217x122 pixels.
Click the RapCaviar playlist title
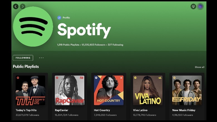[61, 110]
